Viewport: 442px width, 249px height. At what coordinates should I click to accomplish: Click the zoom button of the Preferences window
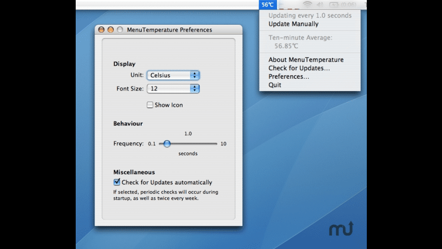point(120,29)
